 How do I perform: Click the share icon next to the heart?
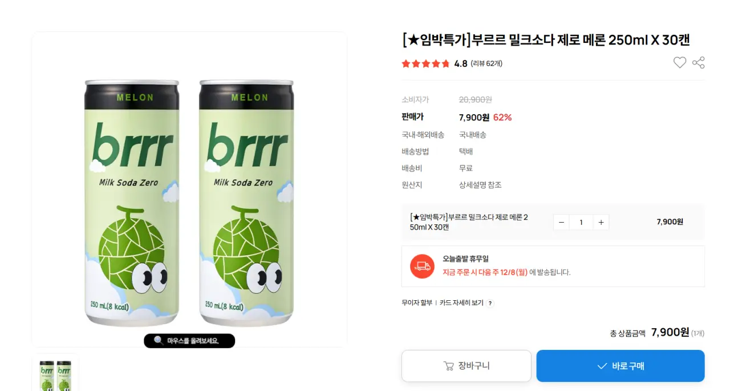(698, 63)
